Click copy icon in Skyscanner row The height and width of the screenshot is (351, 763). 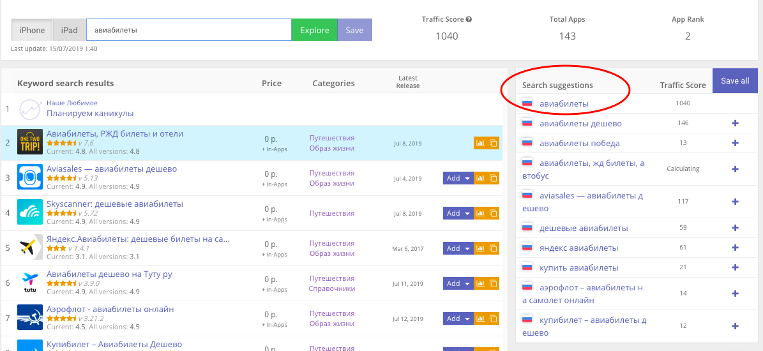coord(493,213)
